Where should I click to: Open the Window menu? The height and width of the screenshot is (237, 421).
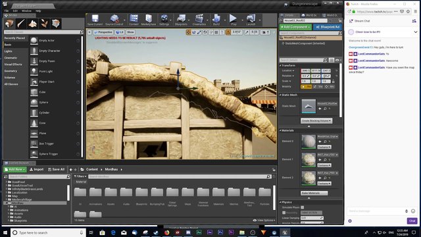pyautogui.click(x=26, y=11)
